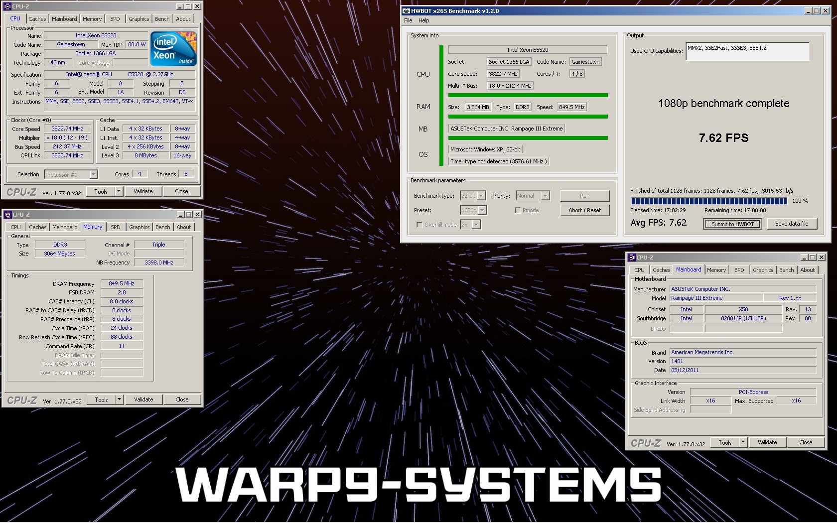This screenshot has width=837, height=523.
Task: Click Validate in the top-left CPU-Z window
Action: click(143, 191)
